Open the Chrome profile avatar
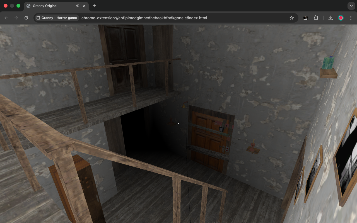The width and height of the screenshot is (357, 223). 341,18
